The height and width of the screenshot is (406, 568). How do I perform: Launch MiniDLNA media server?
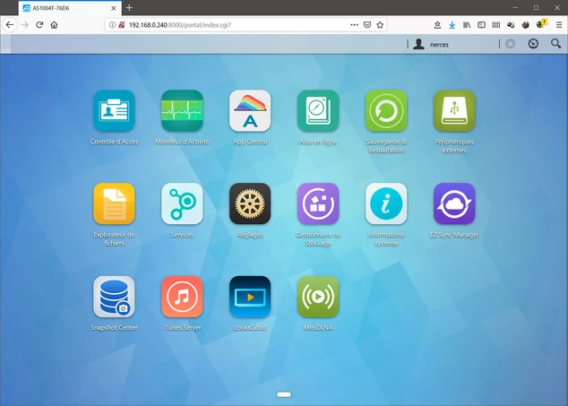pyautogui.click(x=318, y=297)
